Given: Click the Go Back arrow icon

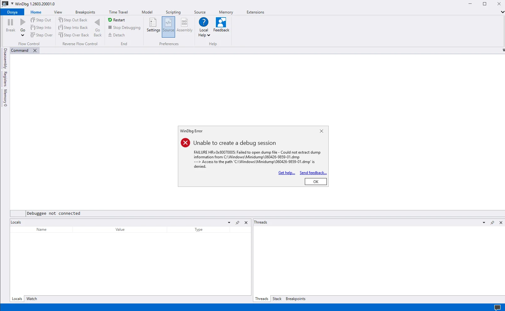Looking at the screenshot, I should [97, 22].
